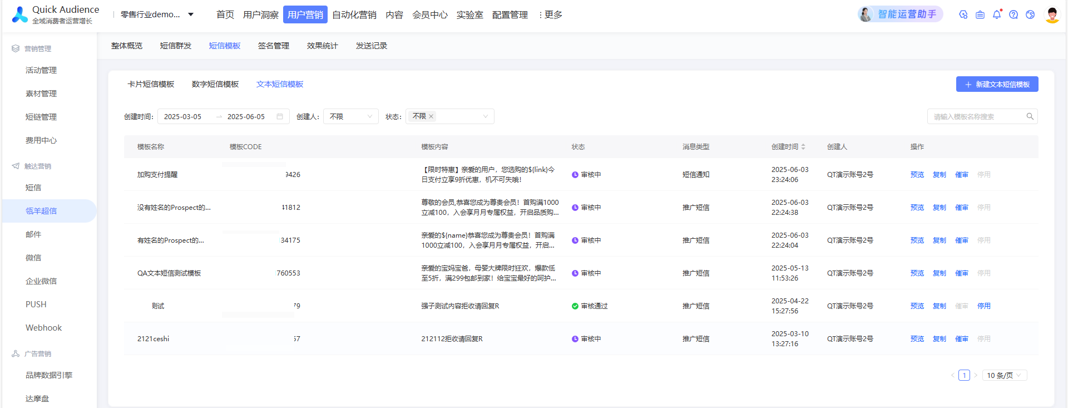Click 停用 for the 测试 template row
The image size is (1068, 408).
tap(984, 306)
